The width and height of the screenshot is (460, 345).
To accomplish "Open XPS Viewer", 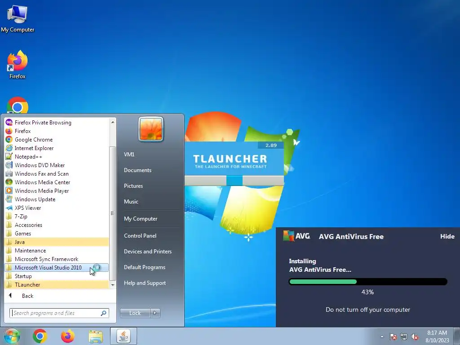I will click(56, 208).
